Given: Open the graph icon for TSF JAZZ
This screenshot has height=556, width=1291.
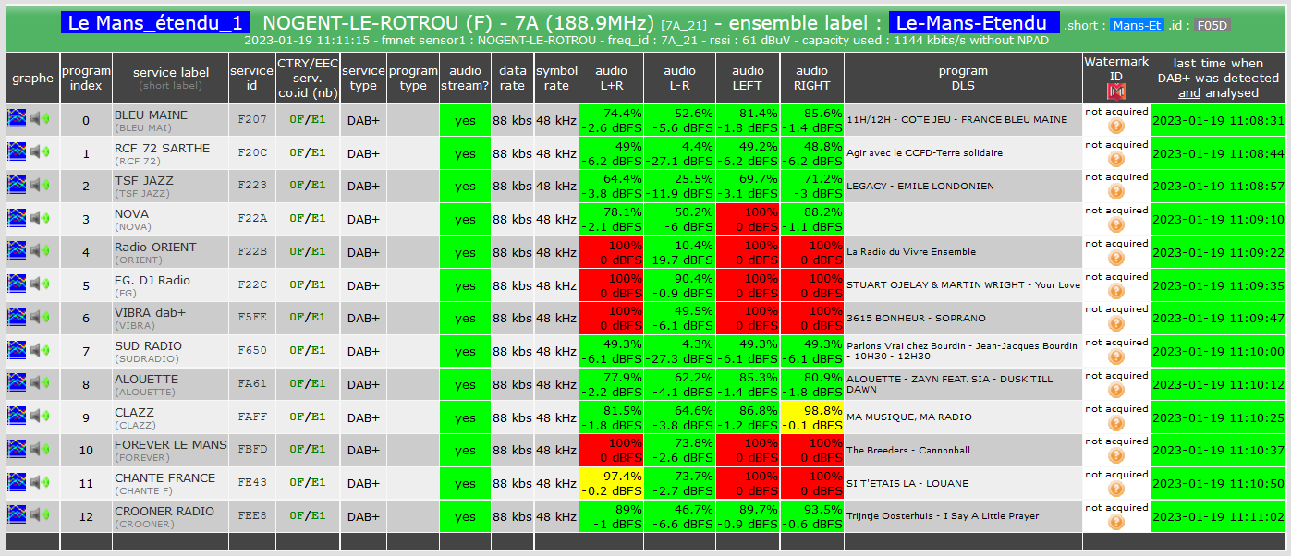Looking at the screenshot, I should (x=17, y=186).
